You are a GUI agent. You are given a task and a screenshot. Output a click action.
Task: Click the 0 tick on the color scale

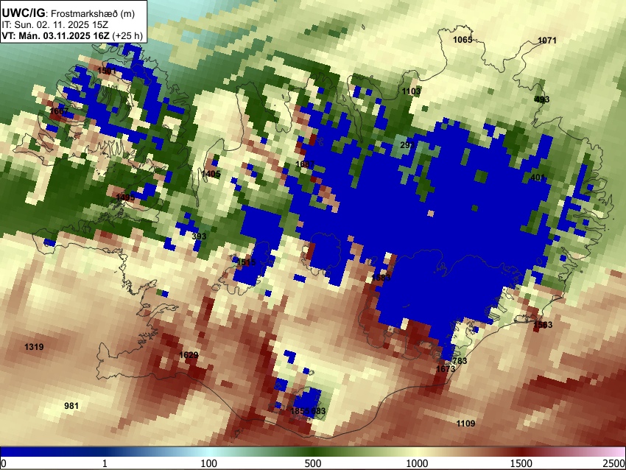(4, 463)
